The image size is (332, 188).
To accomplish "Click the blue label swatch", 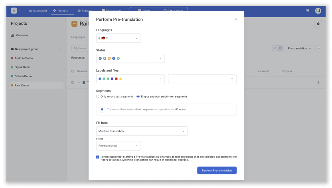I will (100, 79).
